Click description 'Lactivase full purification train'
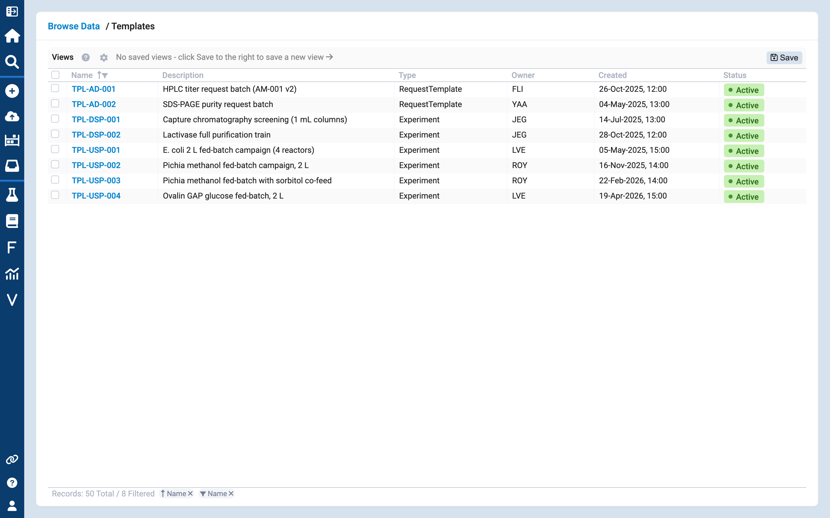This screenshot has height=518, width=830. [216, 135]
